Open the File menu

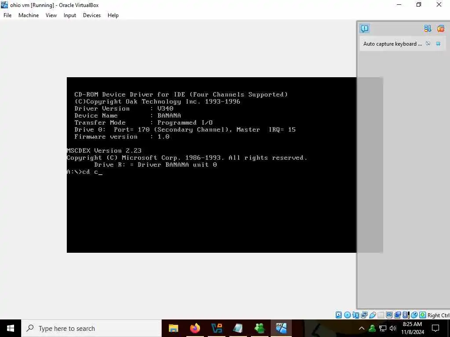7,15
